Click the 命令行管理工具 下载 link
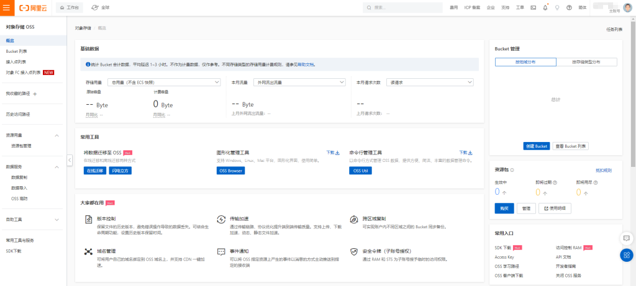Image resolution: width=636 pixels, height=286 pixels. [x=466, y=153]
